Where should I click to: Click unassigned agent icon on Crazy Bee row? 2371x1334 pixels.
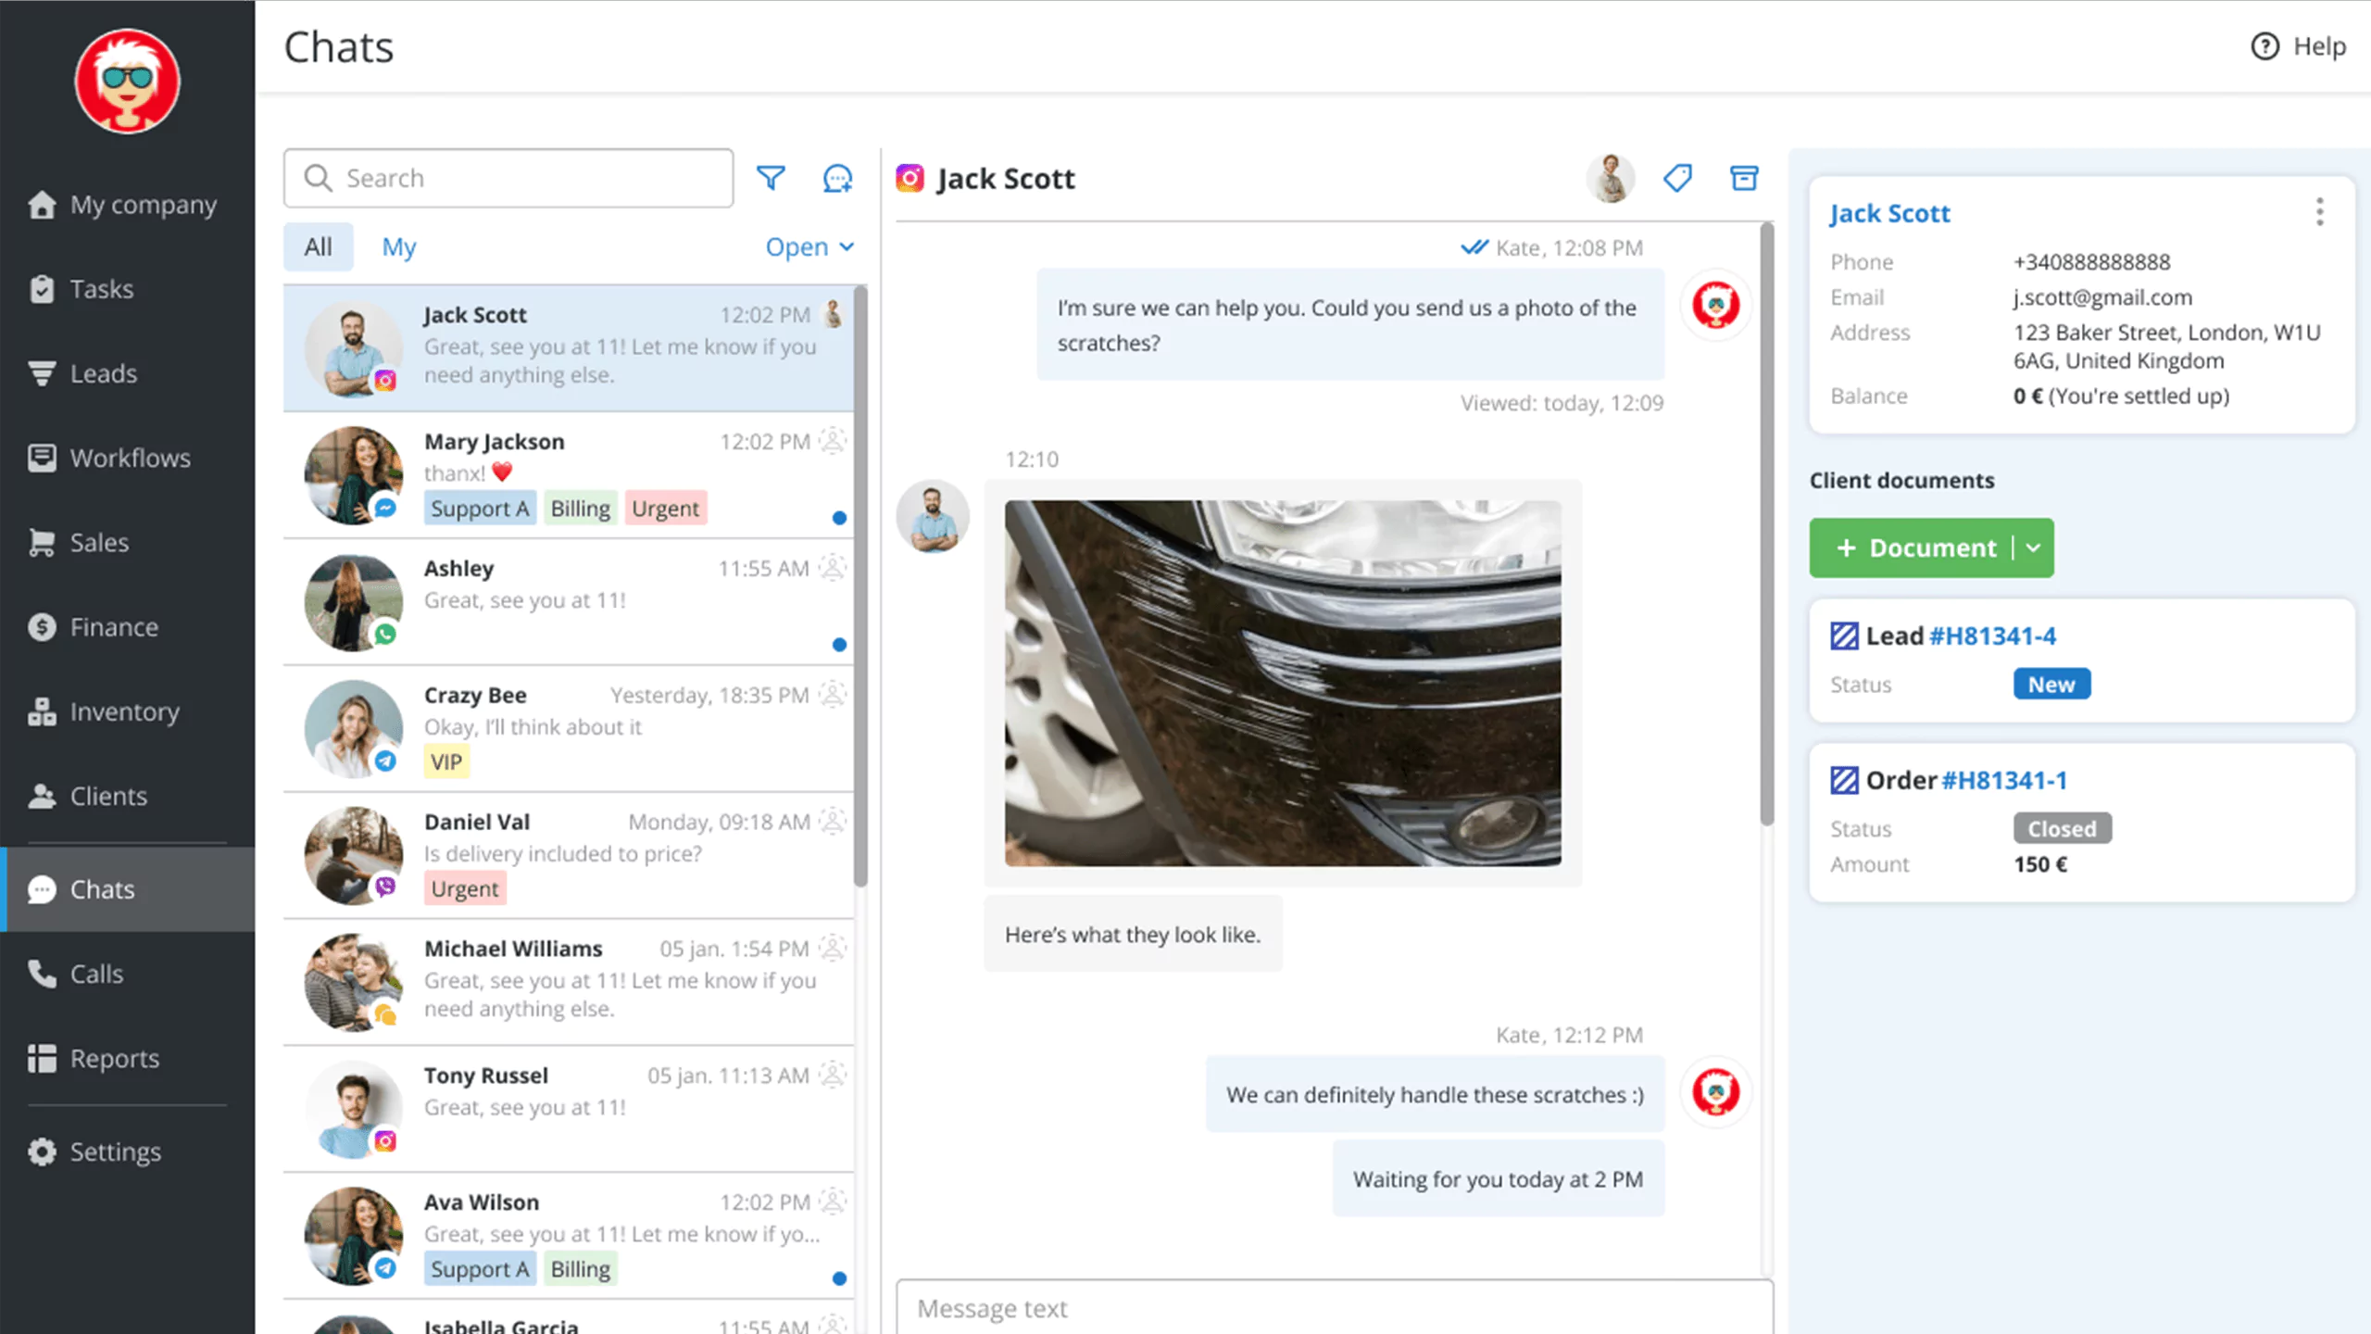tap(834, 695)
